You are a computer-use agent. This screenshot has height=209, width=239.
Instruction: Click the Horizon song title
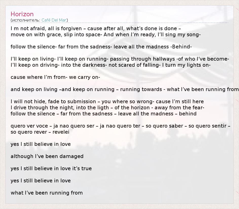[22, 14]
